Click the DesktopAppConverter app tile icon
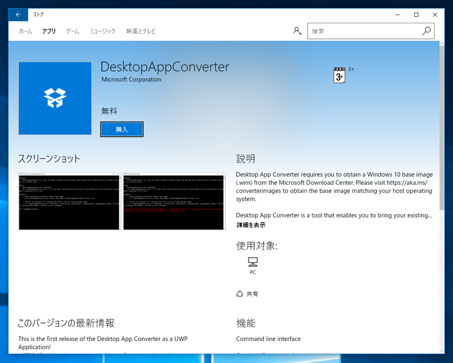 [55, 98]
